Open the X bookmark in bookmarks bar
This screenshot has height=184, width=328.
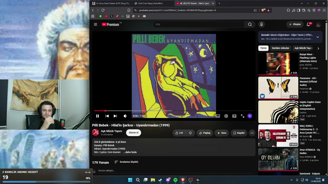tap(111, 16)
